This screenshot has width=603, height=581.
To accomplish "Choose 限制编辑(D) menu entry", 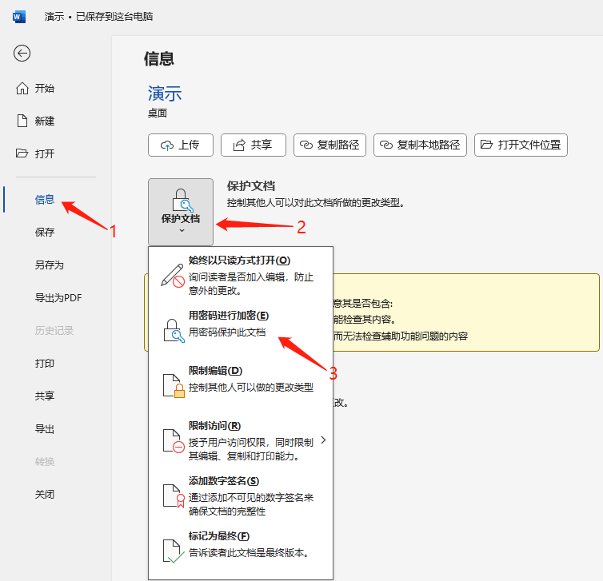I will point(241,385).
